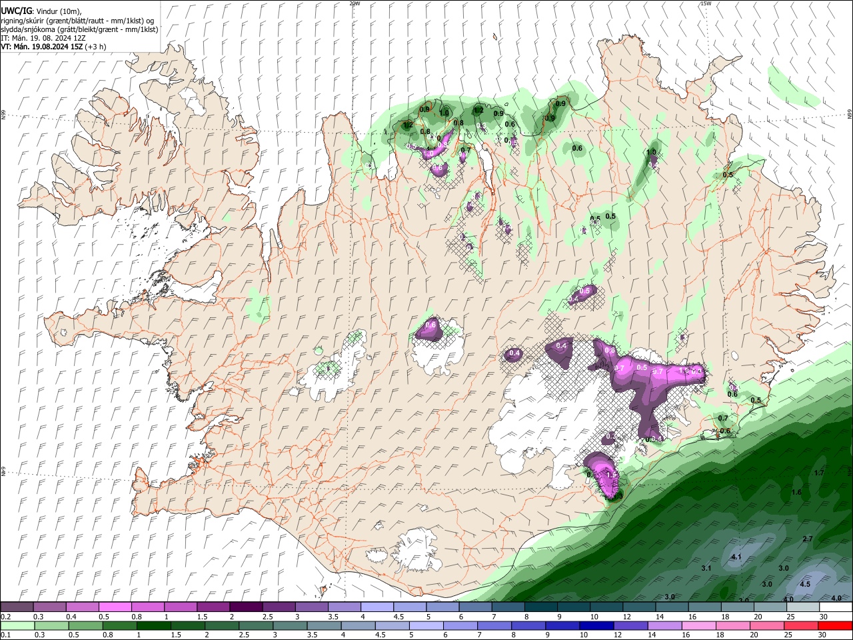Pick the top-row legend swatch between 4 and 4.5

376,607
